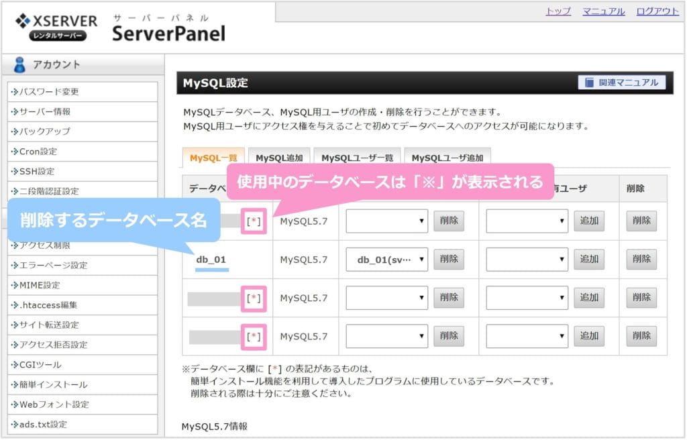
Task: Expand the db_01(sv… access user dropdown
Action: point(386,260)
